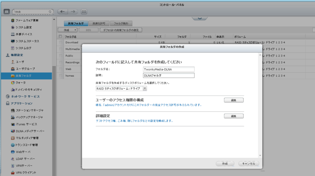315x176 pixels.
Task: Click the control panel search box
Action: tap(33, 12)
